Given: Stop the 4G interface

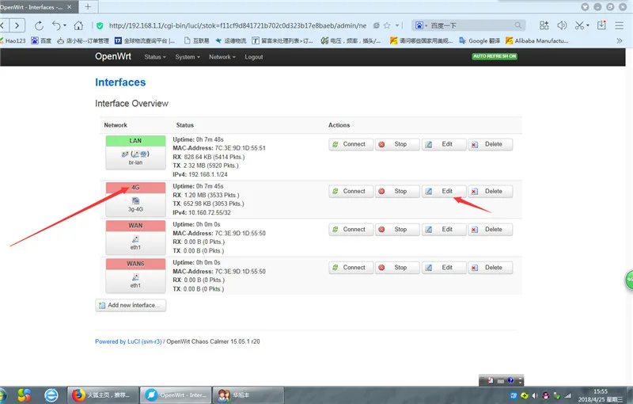Looking at the screenshot, I should point(397,191).
